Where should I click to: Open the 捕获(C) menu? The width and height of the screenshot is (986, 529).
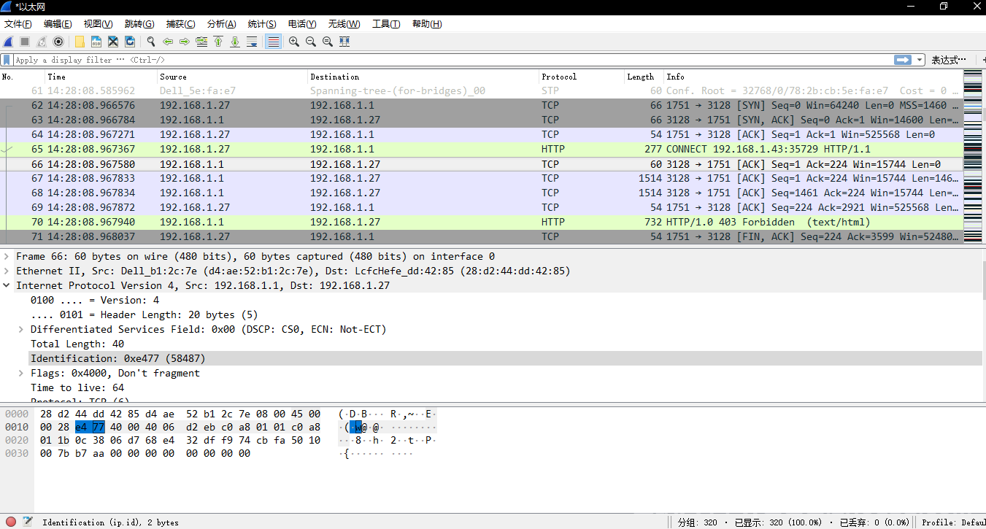[180, 24]
